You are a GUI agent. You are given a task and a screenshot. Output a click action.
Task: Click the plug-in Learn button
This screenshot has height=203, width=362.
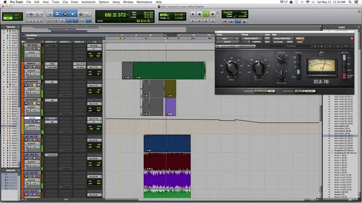pyautogui.click(x=290, y=42)
